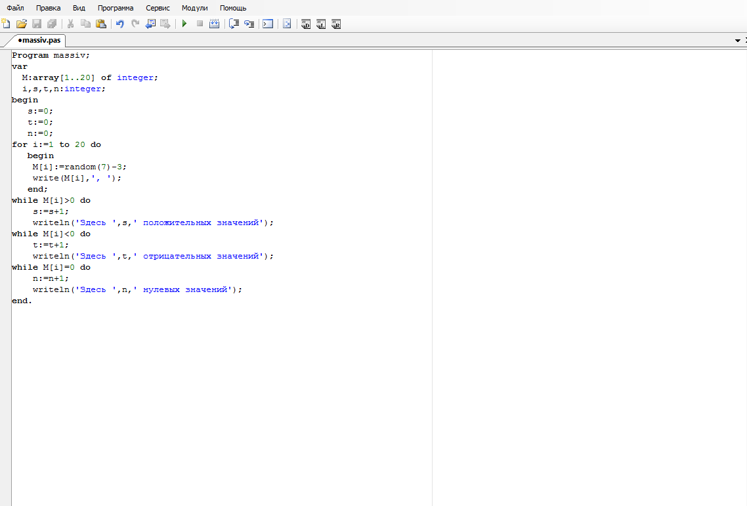Click the 's:=0;' assignment line
Screen dimensions: 747x506
point(41,111)
